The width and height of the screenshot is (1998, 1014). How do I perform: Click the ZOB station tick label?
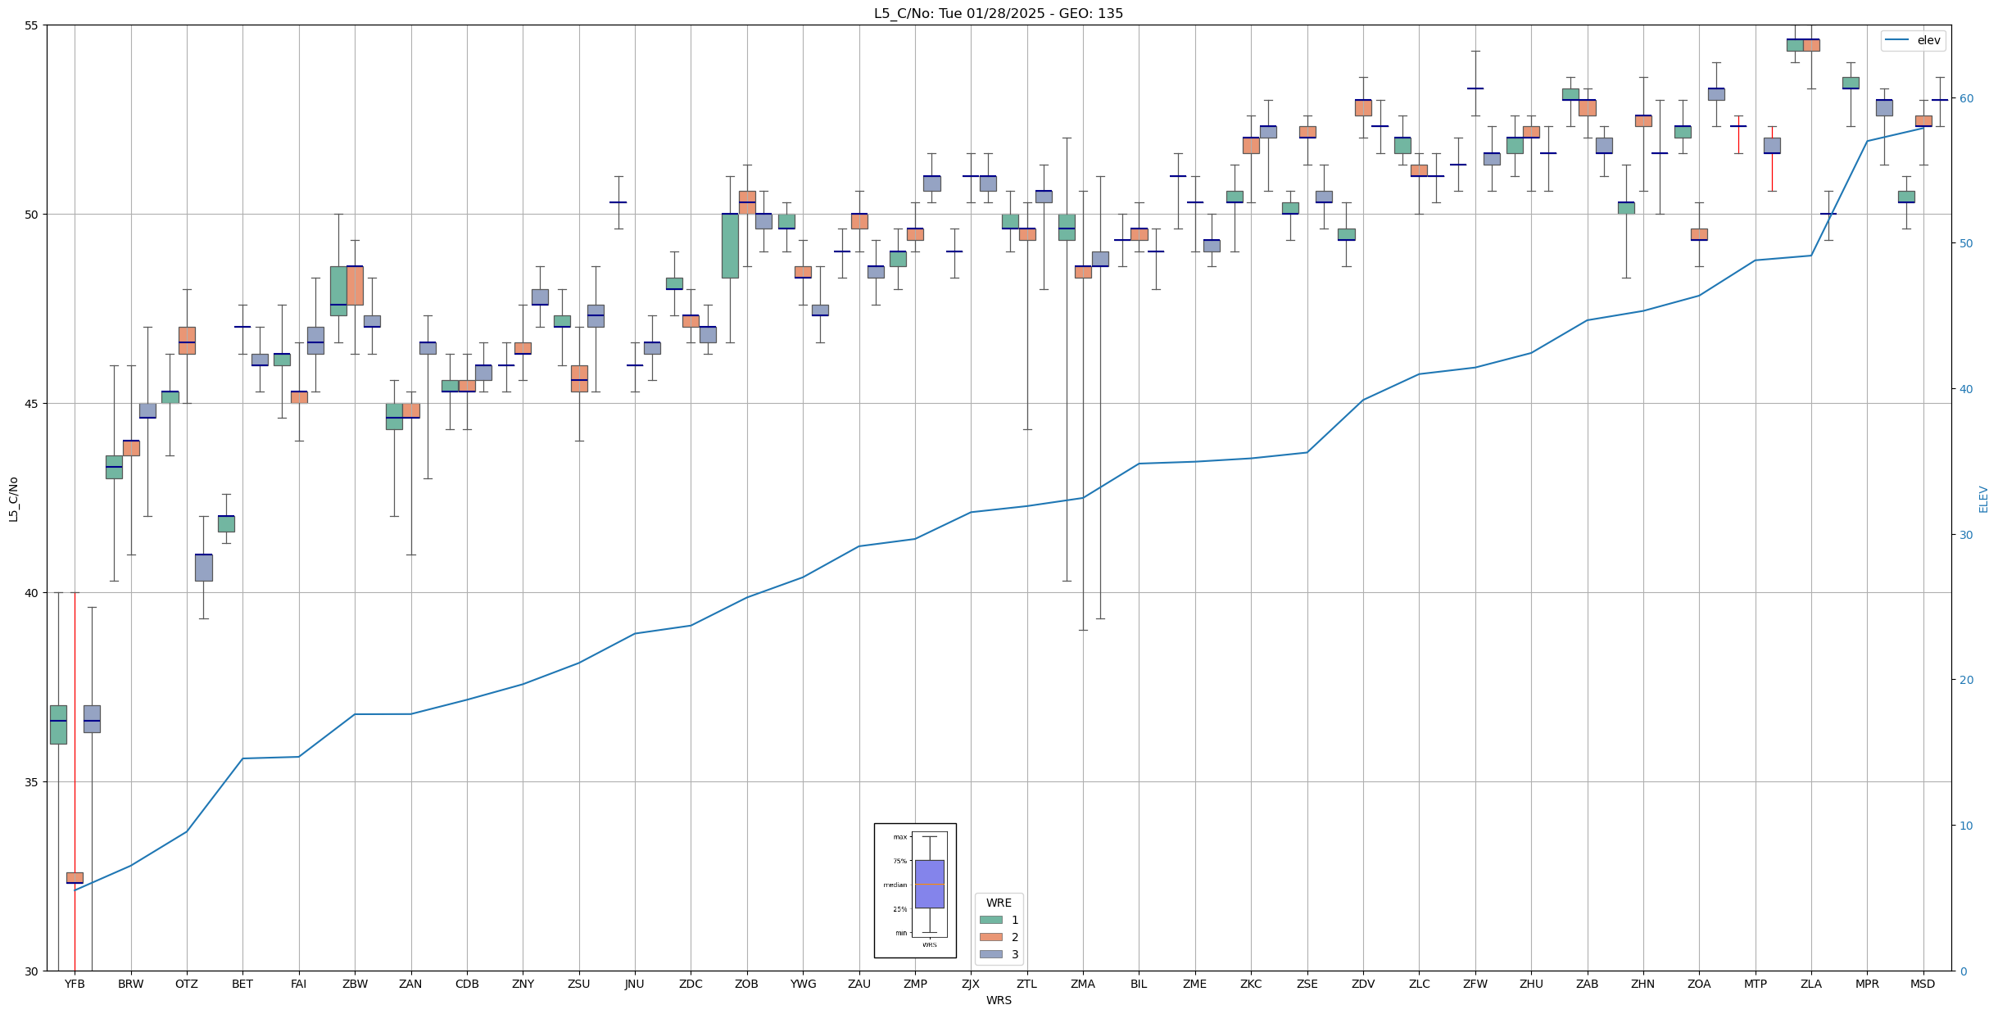click(x=746, y=984)
